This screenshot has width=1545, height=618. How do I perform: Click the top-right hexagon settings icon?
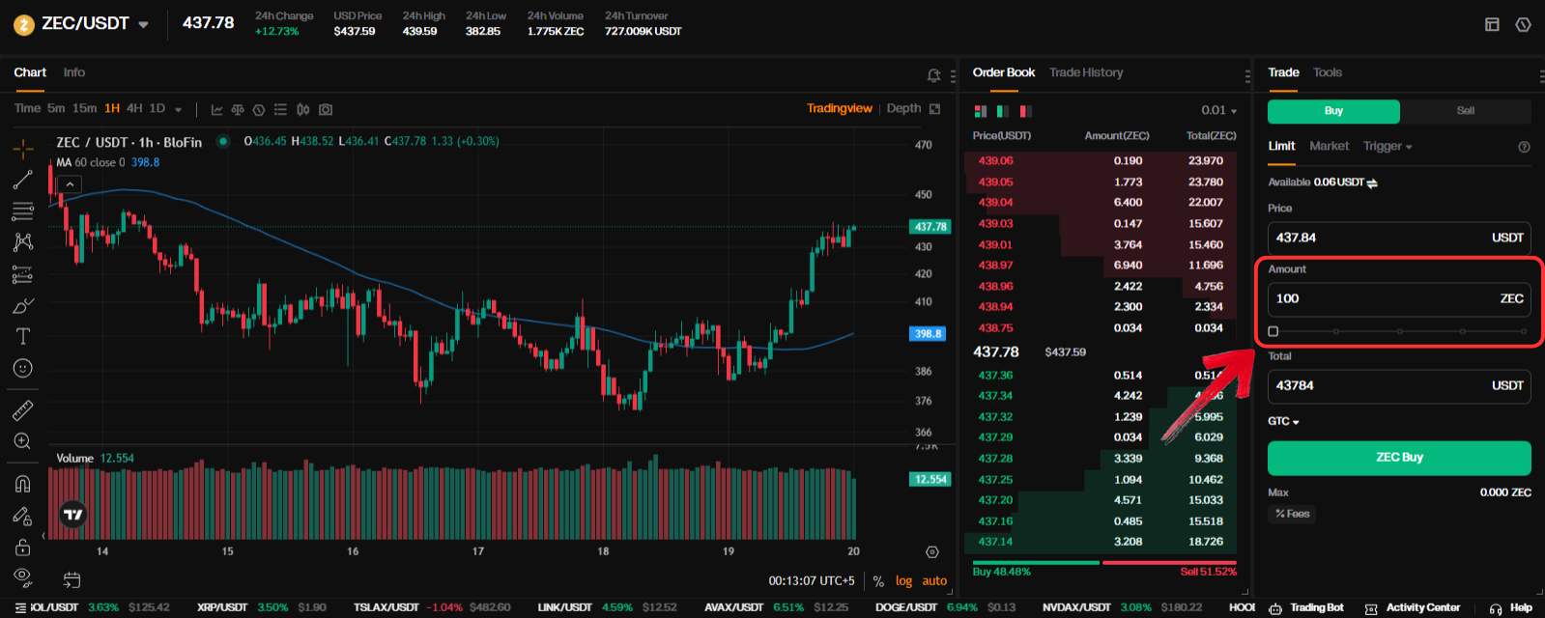pyautogui.click(x=1523, y=24)
